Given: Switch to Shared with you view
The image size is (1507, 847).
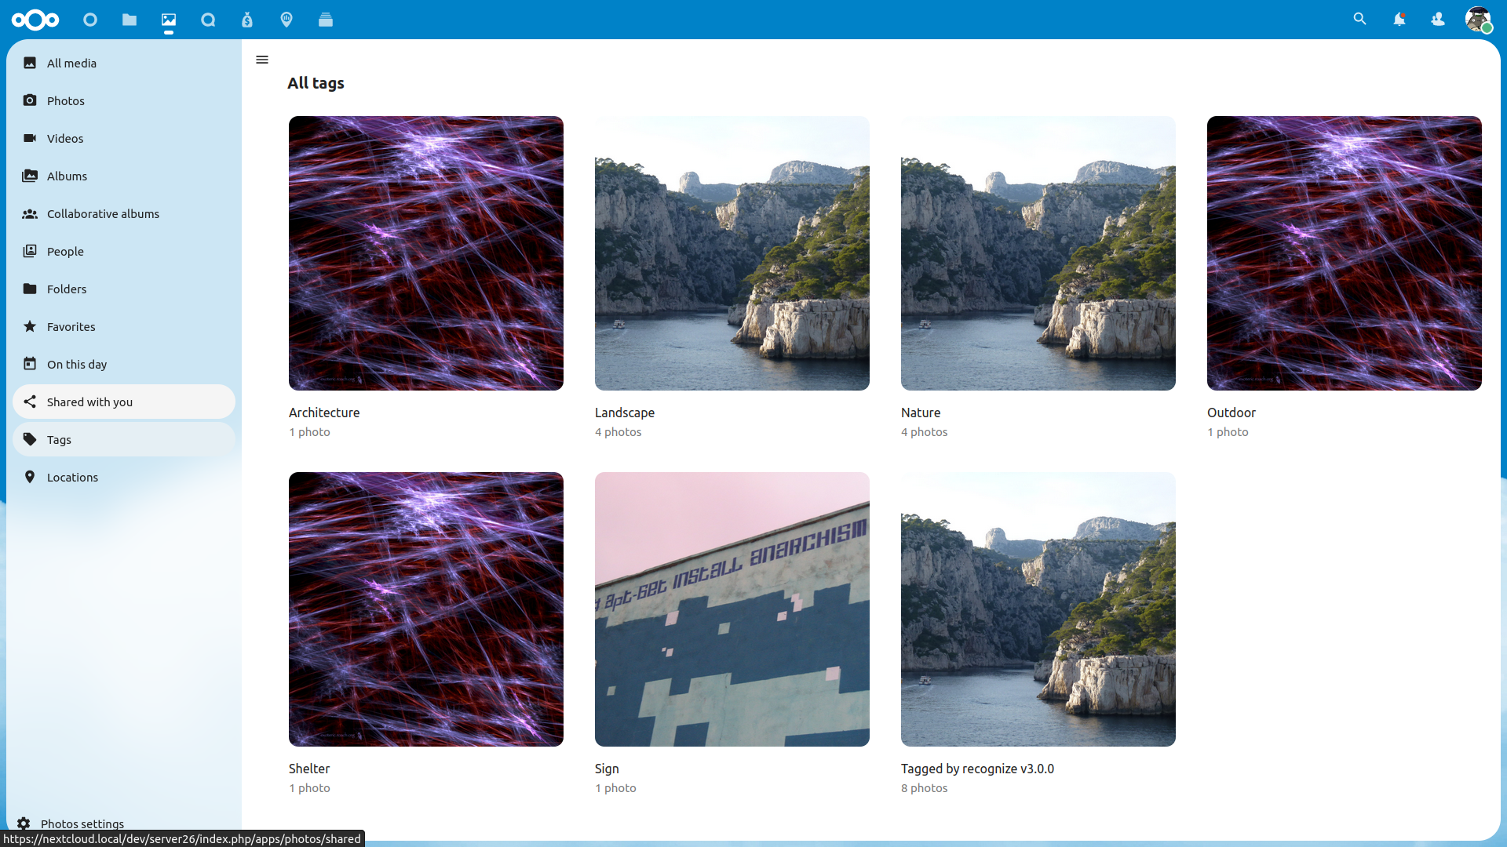Looking at the screenshot, I should point(88,402).
